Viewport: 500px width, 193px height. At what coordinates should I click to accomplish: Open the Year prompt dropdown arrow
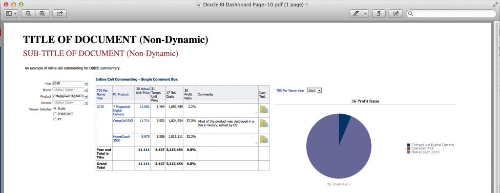[86, 84]
